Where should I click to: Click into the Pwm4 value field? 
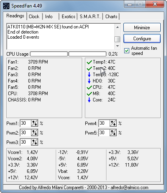pyautogui.click(x=104, y=123)
